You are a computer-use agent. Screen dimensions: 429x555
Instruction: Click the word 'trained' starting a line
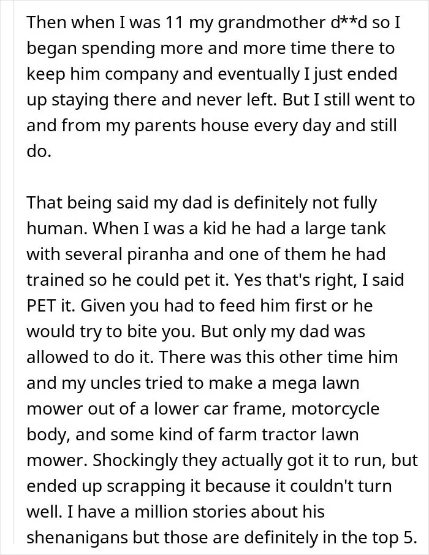pyautogui.click(x=54, y=280)
